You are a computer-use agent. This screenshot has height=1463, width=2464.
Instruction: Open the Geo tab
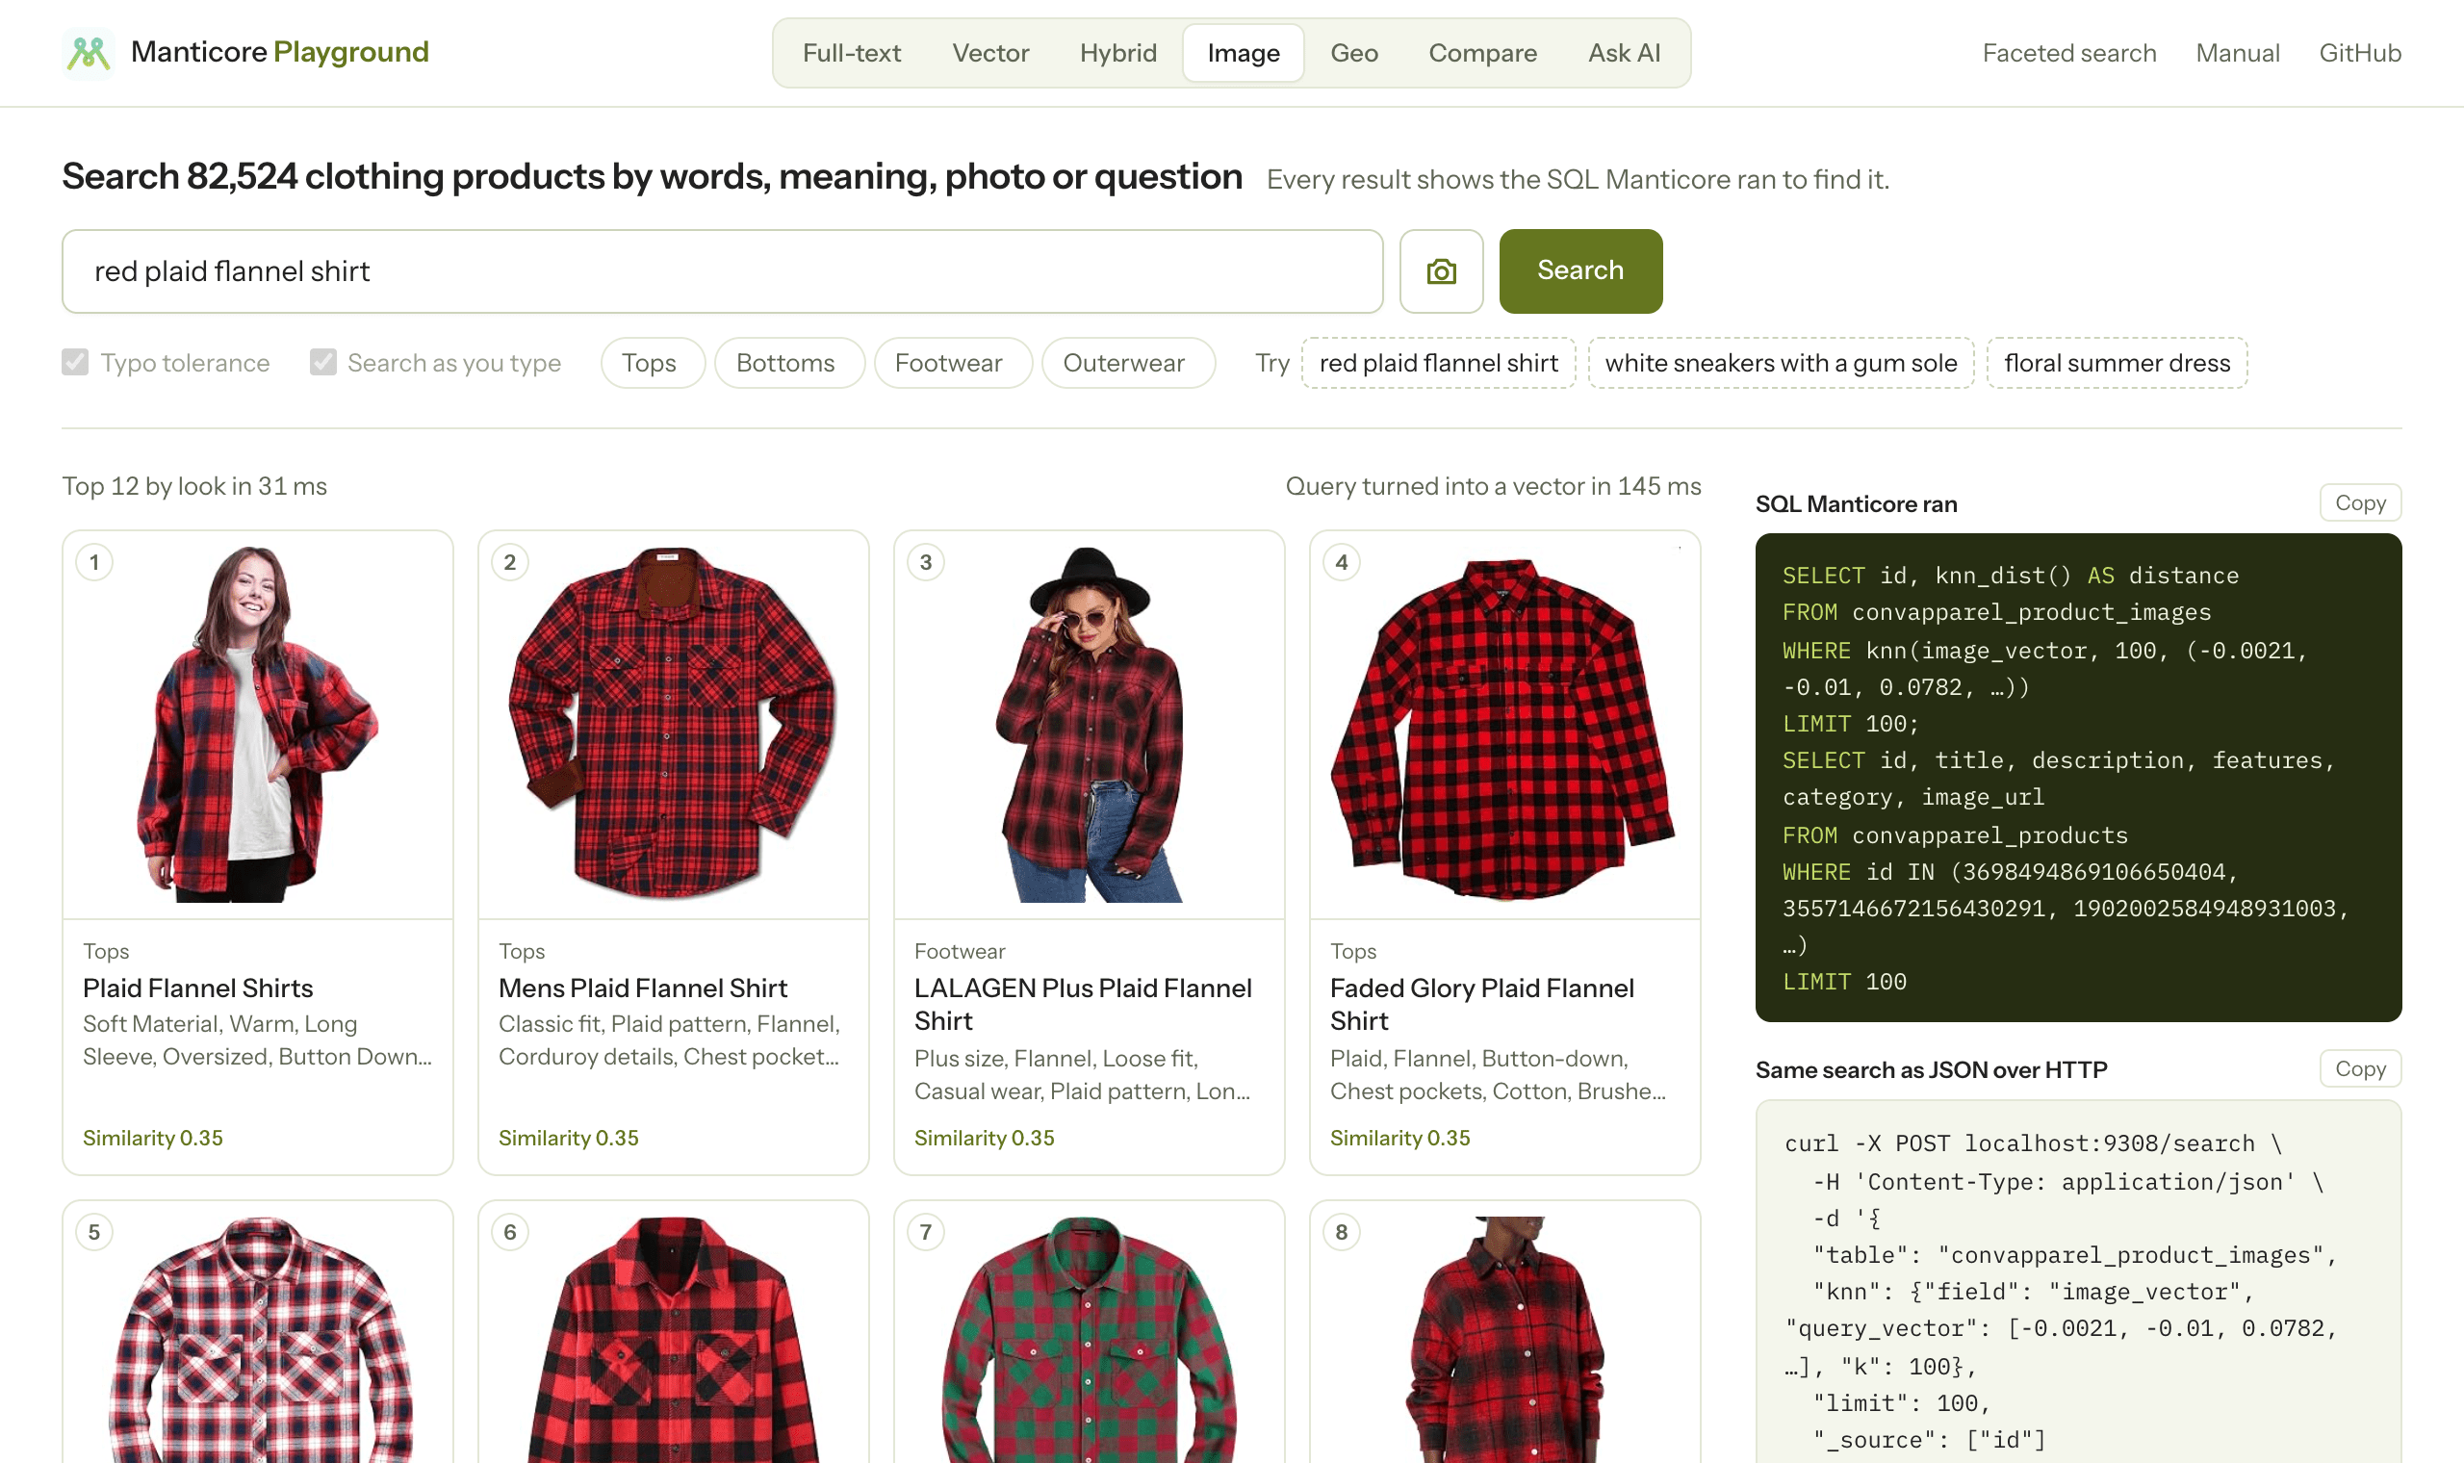click(1354, 53)
